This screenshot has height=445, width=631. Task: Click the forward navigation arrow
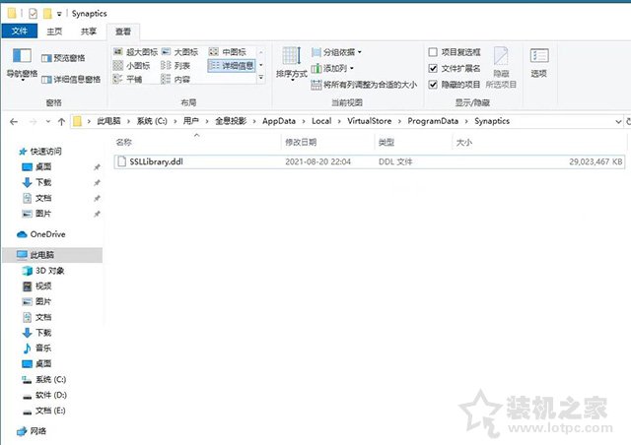coord(33,121)
